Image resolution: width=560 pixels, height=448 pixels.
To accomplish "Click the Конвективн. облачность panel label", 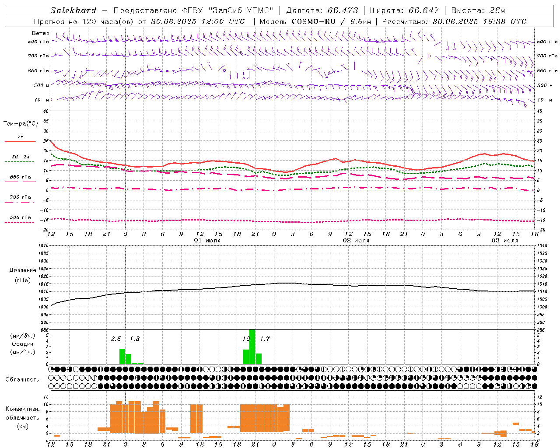I will pos(23,413).
